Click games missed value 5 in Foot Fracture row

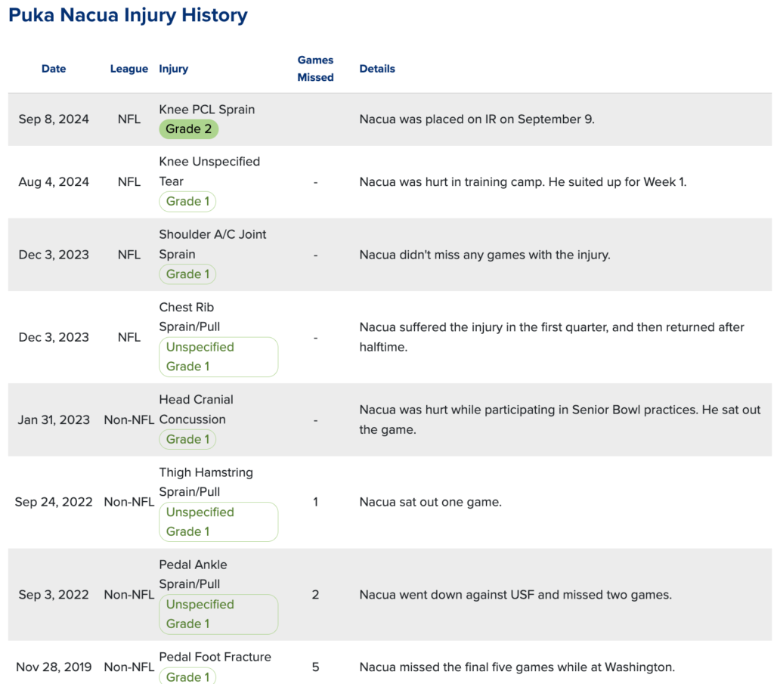click(x=315, y=667)
